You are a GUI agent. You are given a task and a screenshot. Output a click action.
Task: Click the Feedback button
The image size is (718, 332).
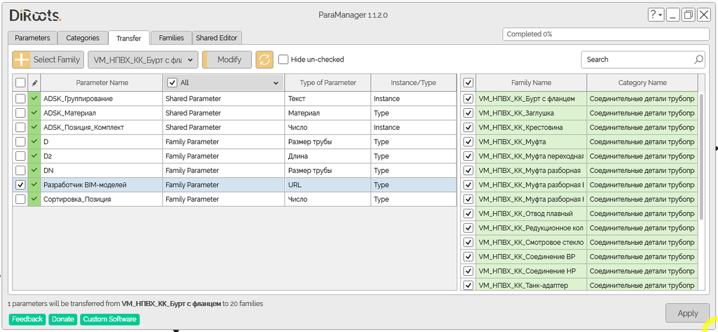click(x=27, y=319)
